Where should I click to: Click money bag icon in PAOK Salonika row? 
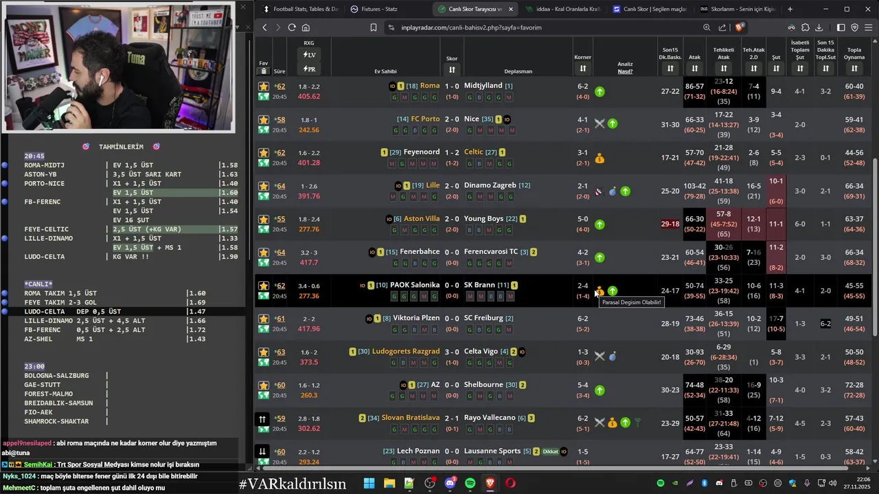[x=600, y=291]
